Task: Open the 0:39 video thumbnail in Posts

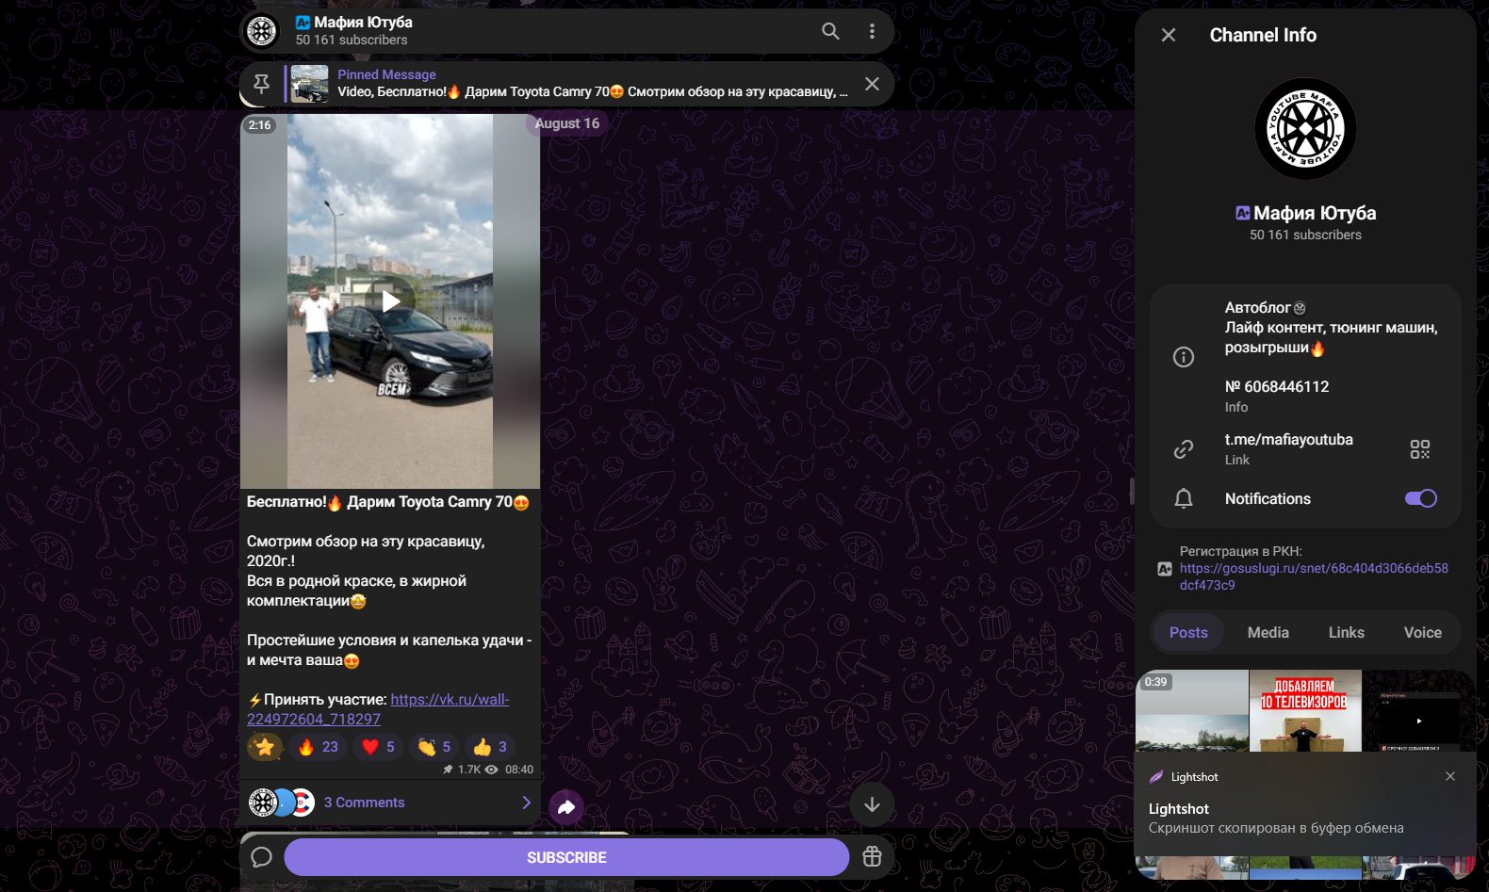Action: click(1192, 710)
